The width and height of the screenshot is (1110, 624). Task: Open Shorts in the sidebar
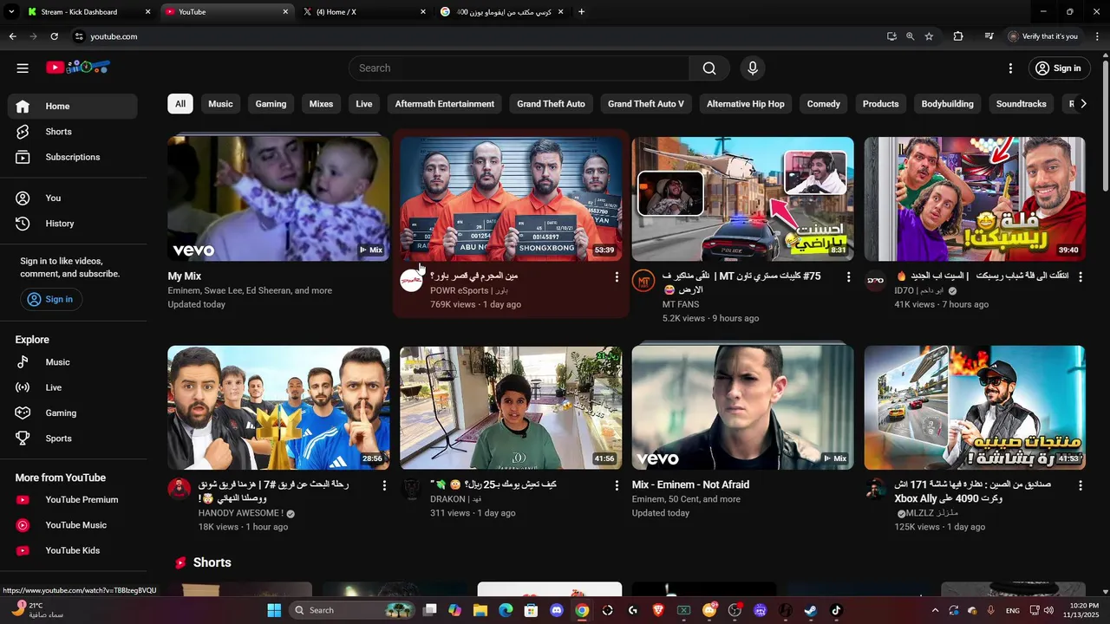[73, 132]
